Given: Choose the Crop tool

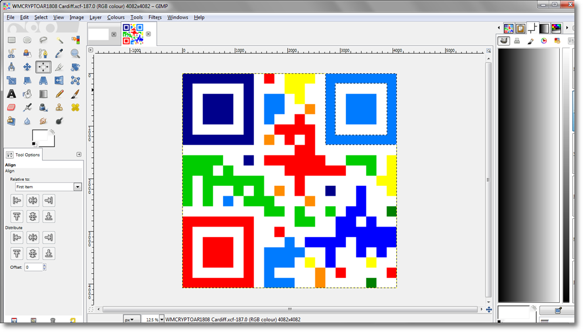Looking at the screenshot, I should (59, 67).
